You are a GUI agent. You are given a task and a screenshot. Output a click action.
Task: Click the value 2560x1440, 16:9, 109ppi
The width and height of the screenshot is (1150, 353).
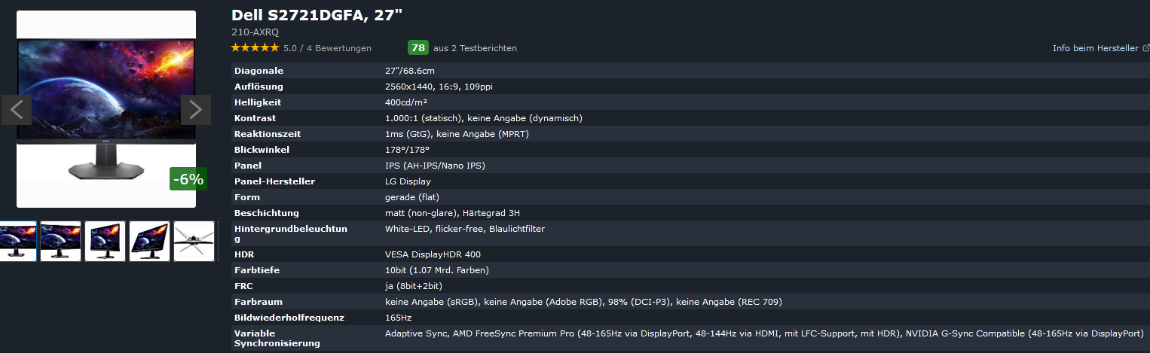point(439,87)
